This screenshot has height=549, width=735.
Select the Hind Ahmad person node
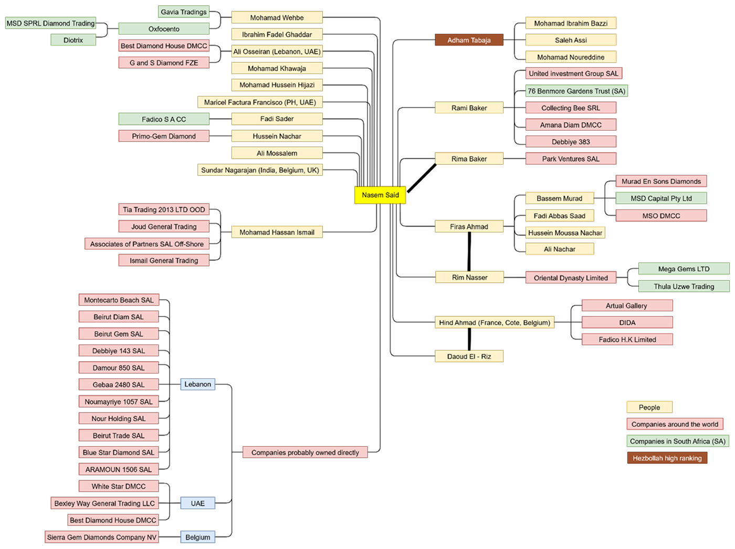pos(495,322)
